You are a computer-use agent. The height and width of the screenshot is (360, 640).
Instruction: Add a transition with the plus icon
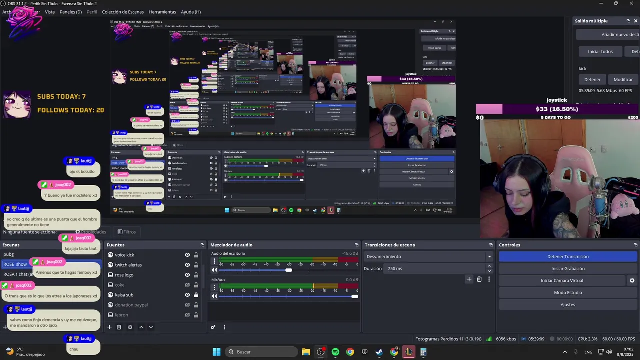[469, 279]
